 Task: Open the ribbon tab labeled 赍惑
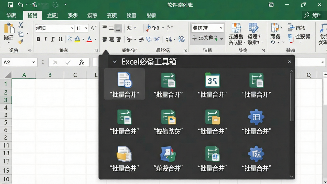click(x=92, y=15)
